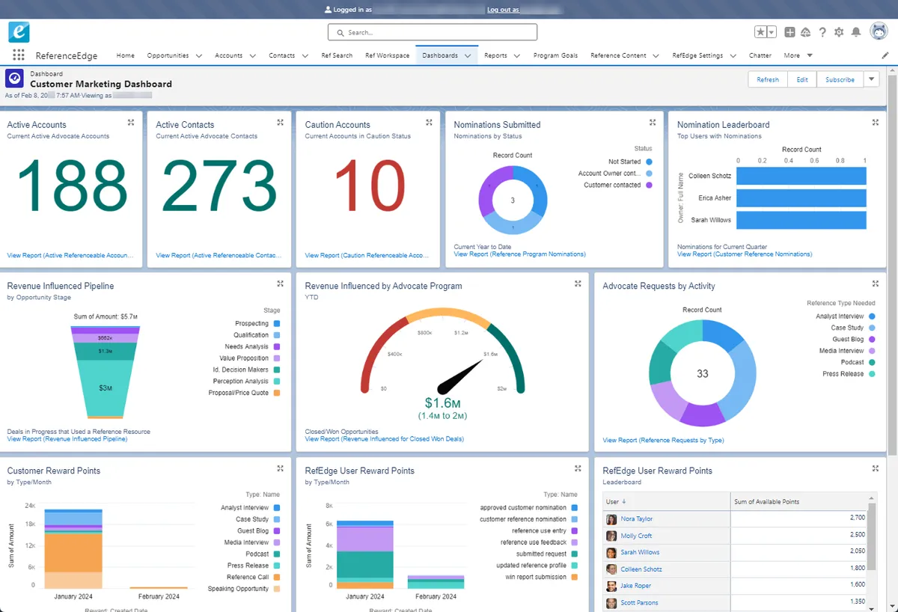This screenshot has height=612, width=898.
Task: Open the Setup gear icon
Action: [x=839, y=32]
